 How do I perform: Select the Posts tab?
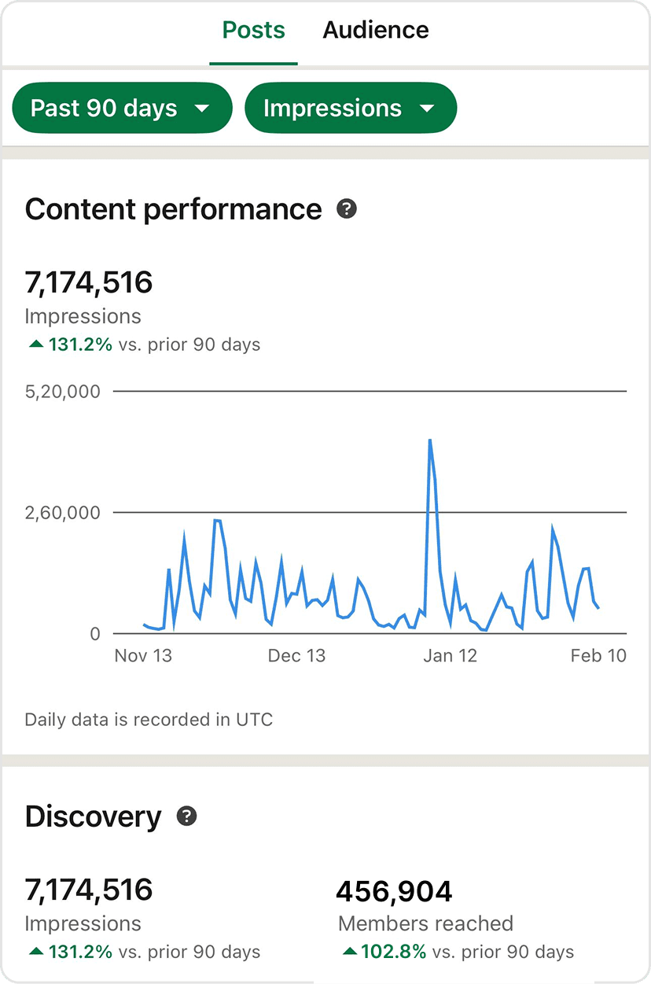[x=253, y=31]
